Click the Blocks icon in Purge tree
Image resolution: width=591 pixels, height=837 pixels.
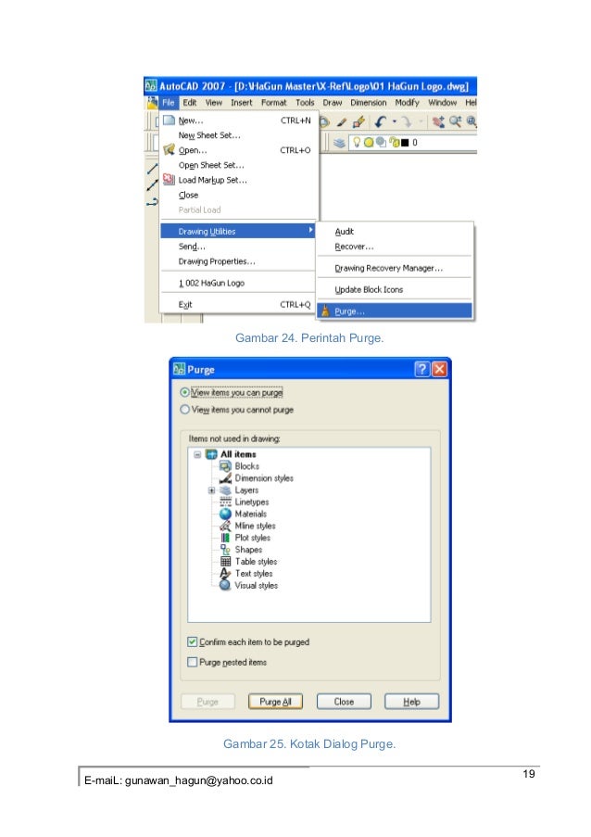point(226,466)
